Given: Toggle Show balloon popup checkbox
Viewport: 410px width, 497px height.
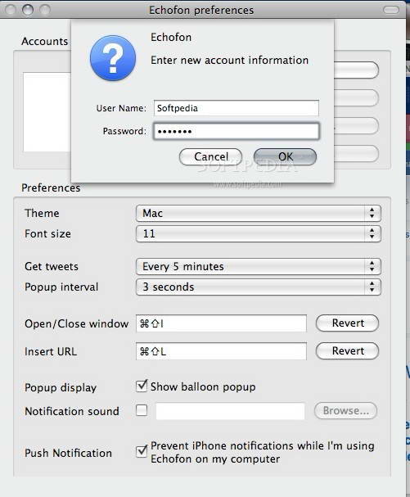Looking at the screenshot, I should [142, 386].
